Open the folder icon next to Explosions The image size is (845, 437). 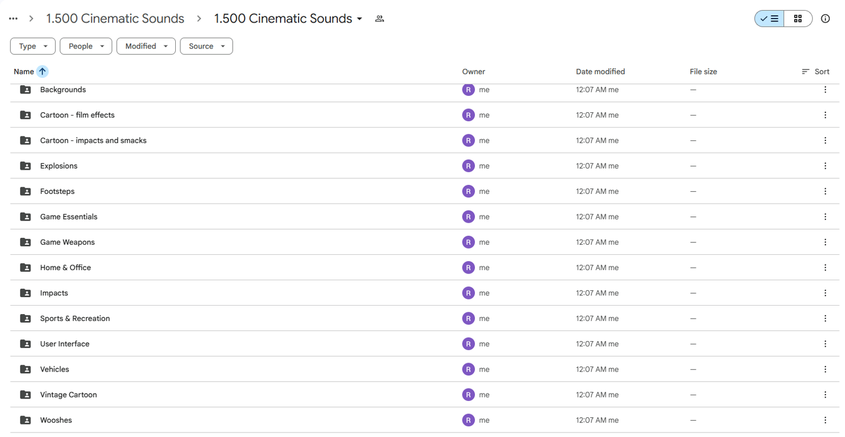pos(25,166)
